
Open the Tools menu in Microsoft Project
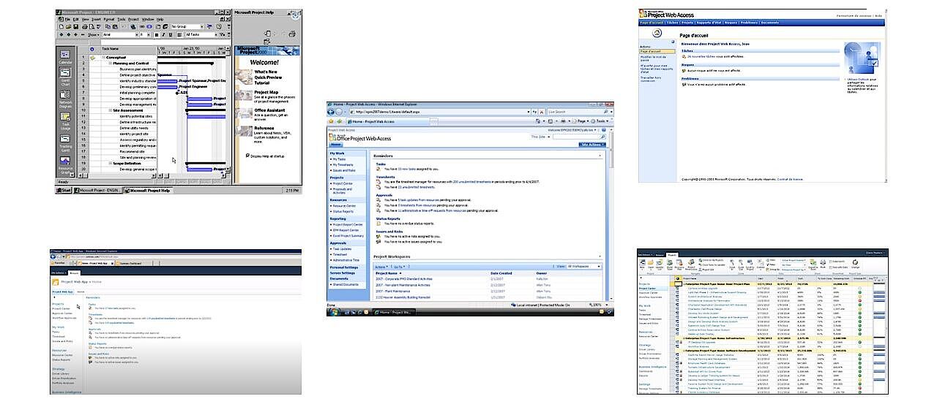(122, 19)
